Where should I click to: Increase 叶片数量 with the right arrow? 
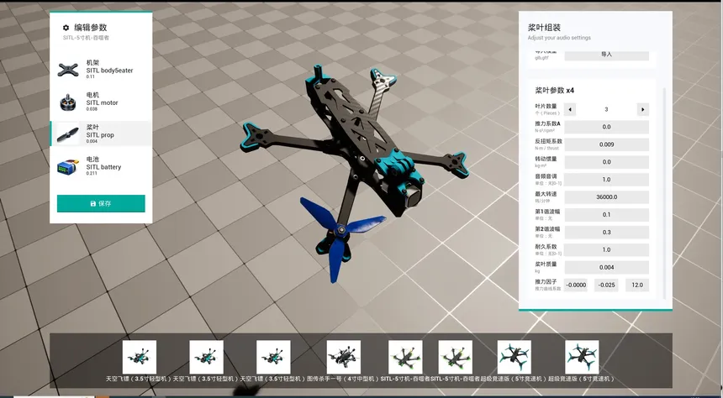[x=643, y=109]
